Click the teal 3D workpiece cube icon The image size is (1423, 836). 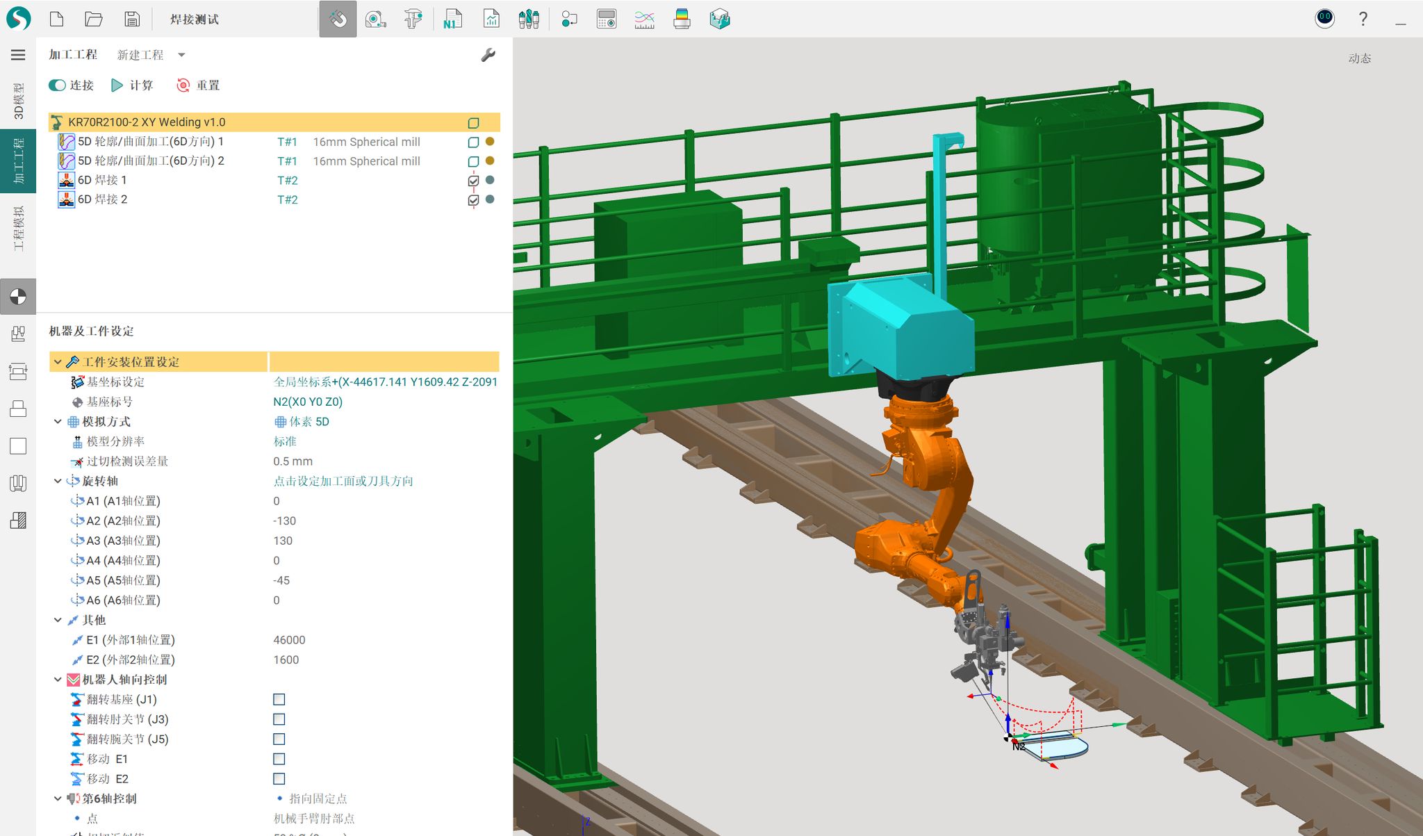[x=719, y=19]
